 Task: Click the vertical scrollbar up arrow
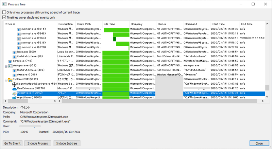point(267,24)
